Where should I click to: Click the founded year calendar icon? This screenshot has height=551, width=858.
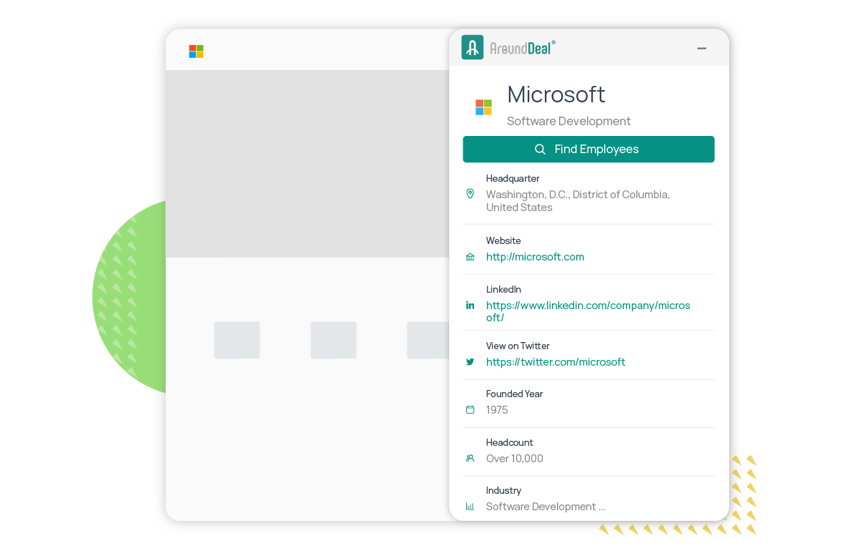tap(470, 410)
